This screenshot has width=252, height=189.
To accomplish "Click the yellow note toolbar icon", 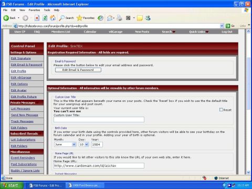I will tap(140, 18).
